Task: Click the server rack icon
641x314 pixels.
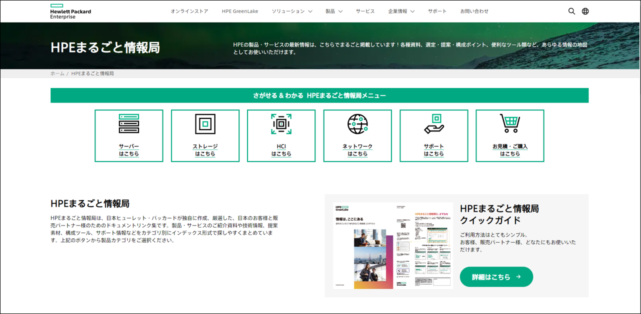Action: (129, 123)
